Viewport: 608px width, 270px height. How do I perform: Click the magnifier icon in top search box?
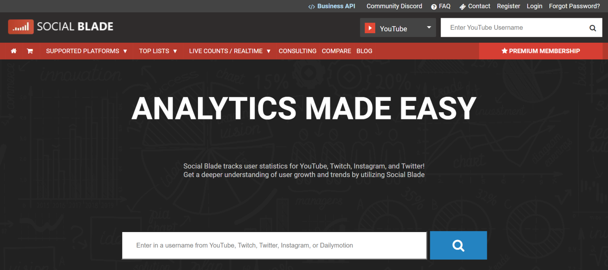coord(593,28)
